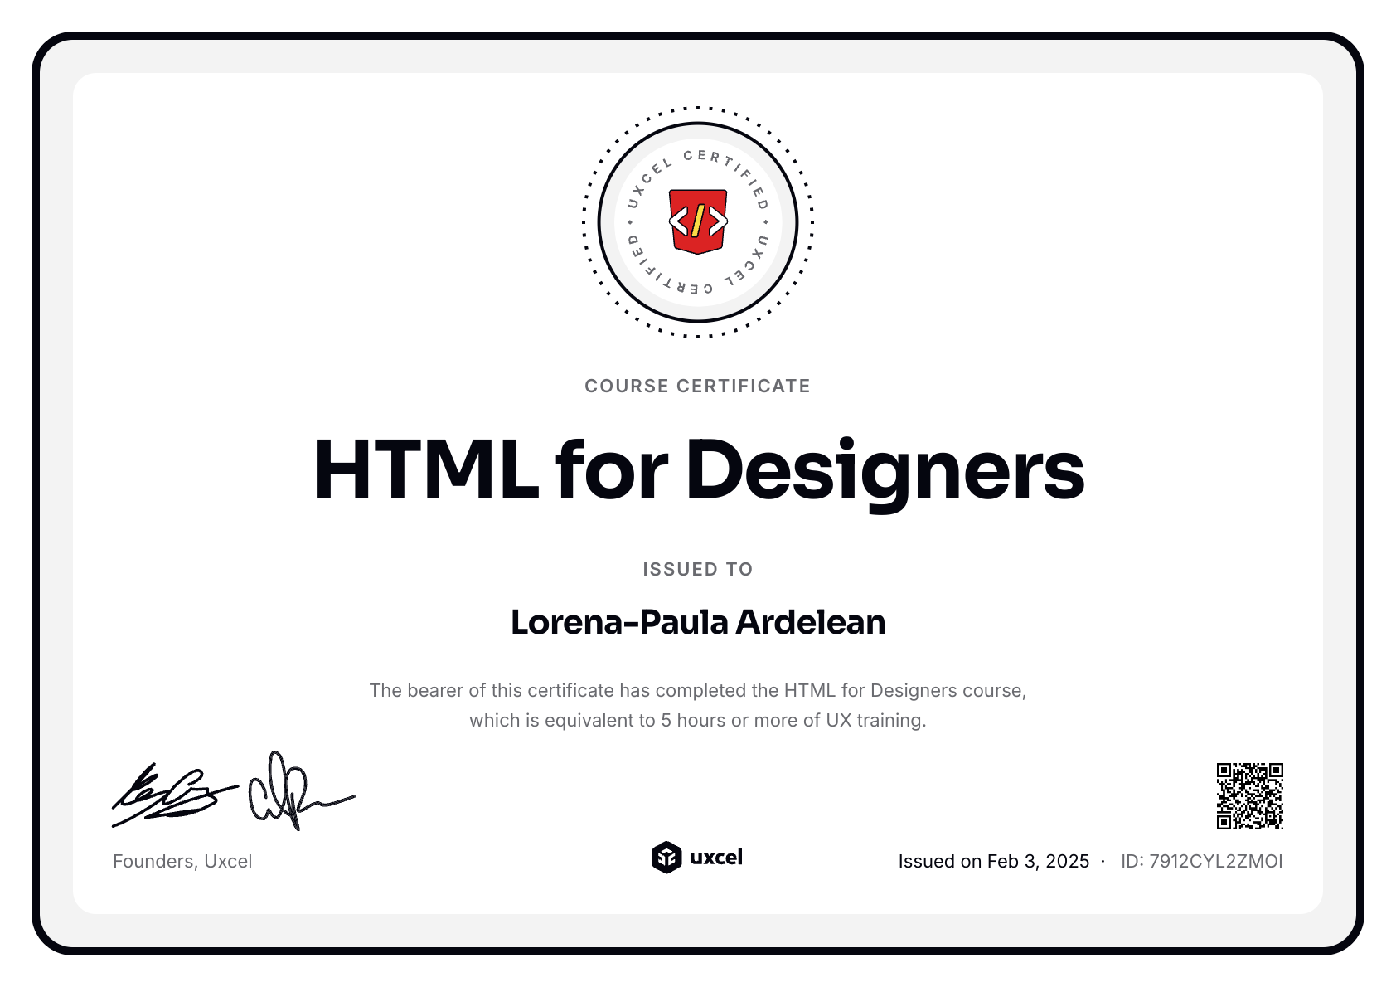Click the QR code
Image resolution: width=1396 pixels, height=987 pixels.
coord(1249,796)
